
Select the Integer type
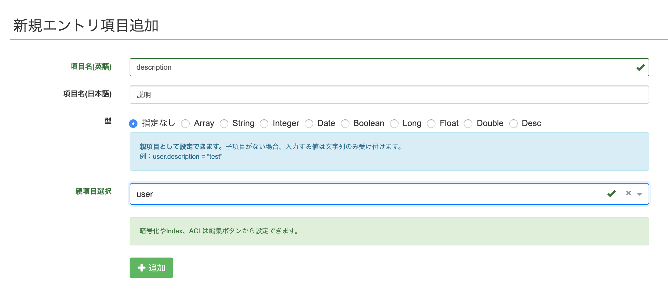(264, 123)
